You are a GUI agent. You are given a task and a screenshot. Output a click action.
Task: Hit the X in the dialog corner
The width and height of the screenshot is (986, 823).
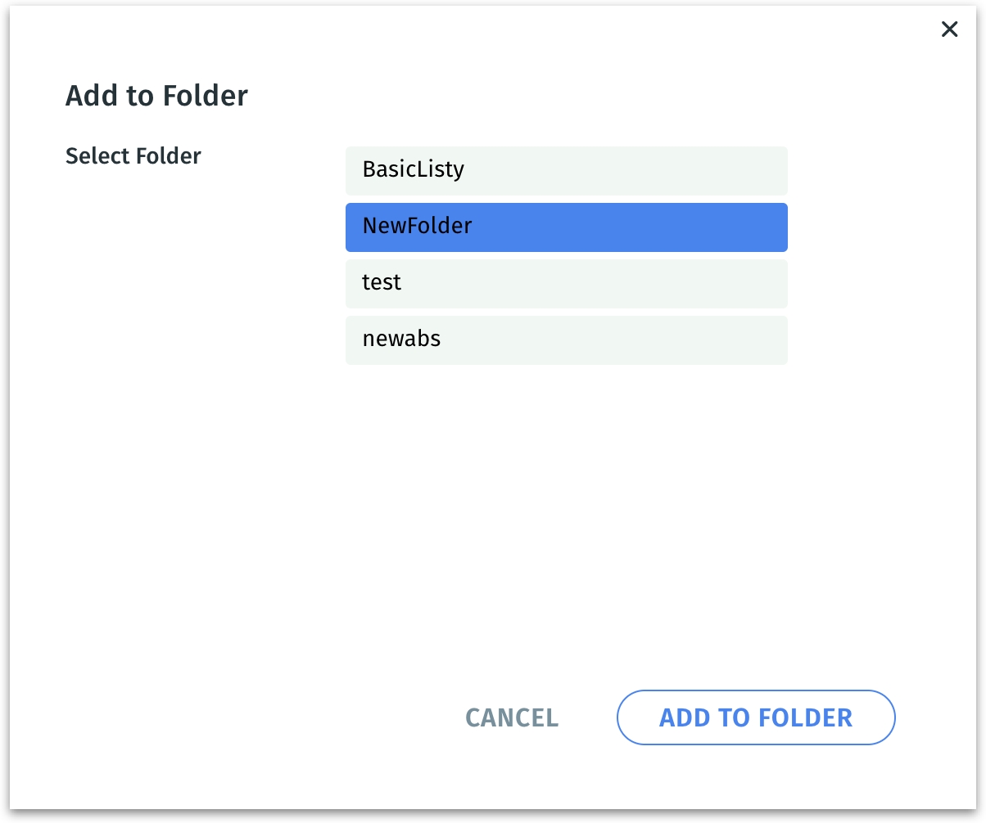click(949, 30)
